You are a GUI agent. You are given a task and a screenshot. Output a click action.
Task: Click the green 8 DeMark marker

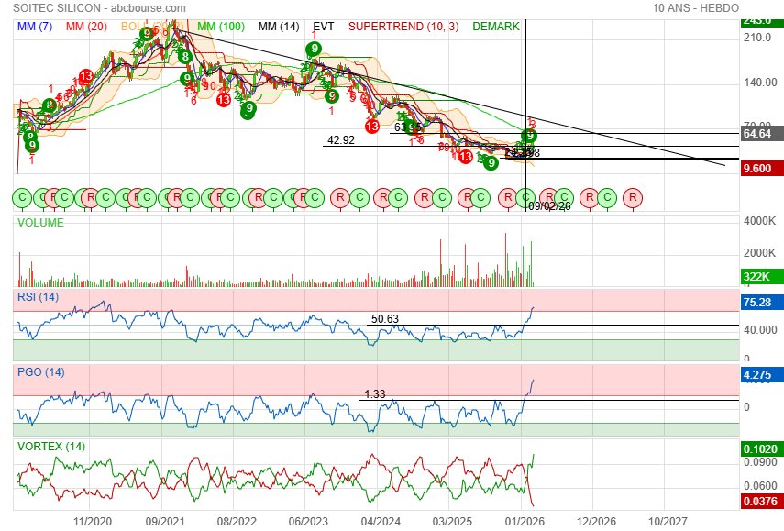tap(185, 56)
